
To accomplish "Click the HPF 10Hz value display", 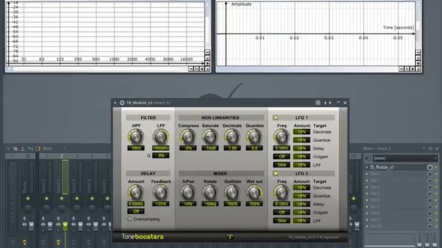I will pos(136,148).
